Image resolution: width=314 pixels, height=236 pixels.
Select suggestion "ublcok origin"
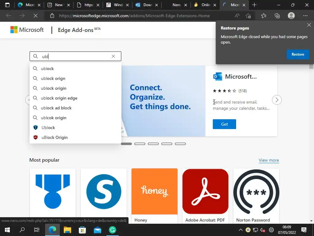coord(75,118)
